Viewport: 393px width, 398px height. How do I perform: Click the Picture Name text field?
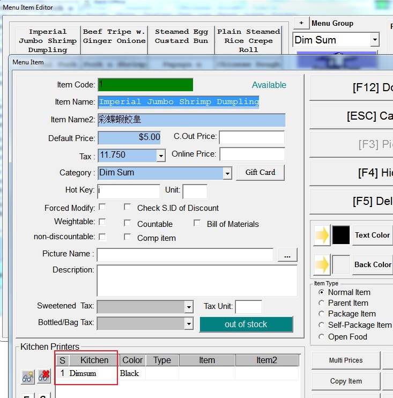pyautogui.click(x=185, y=255)
